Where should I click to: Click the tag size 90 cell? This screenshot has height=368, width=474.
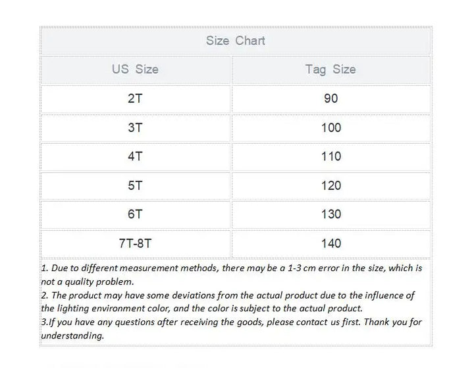[330, 98]
